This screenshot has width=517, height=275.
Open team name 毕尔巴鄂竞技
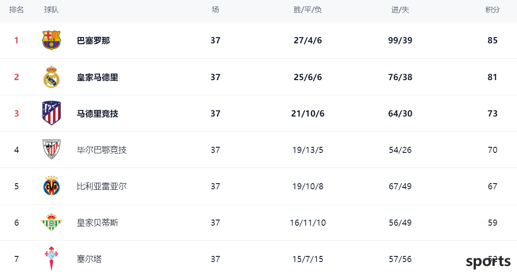coord(102,150)
